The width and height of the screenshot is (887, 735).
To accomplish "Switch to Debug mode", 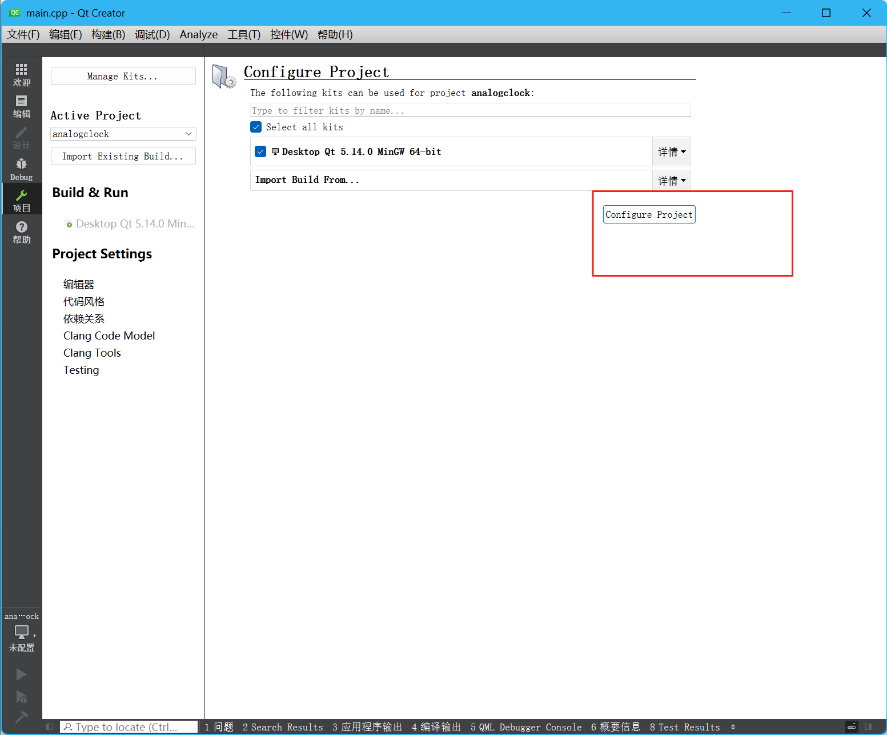I will 21,169.
